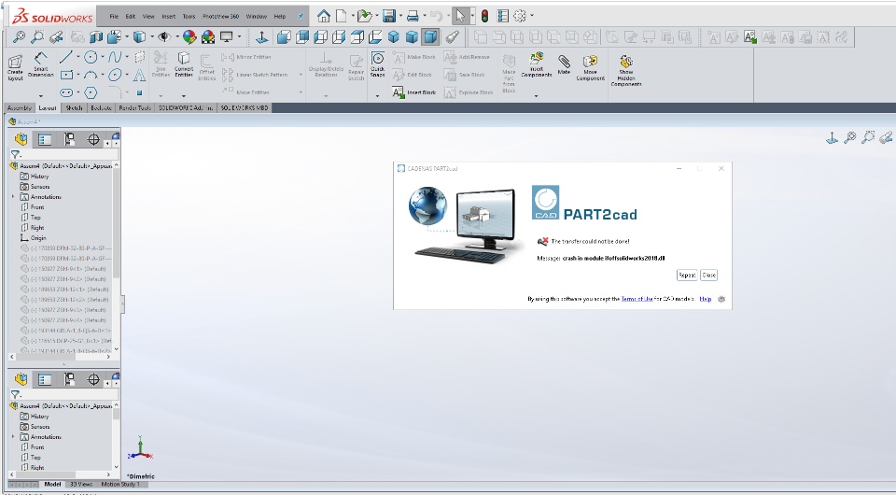Click the upper feature tree vertical scrollbar
The width and height of the screenshot is (896, 495).
(x=117, y=257)
